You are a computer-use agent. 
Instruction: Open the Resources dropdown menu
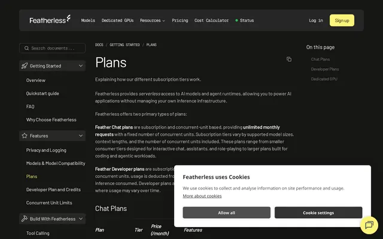[153, 20]
